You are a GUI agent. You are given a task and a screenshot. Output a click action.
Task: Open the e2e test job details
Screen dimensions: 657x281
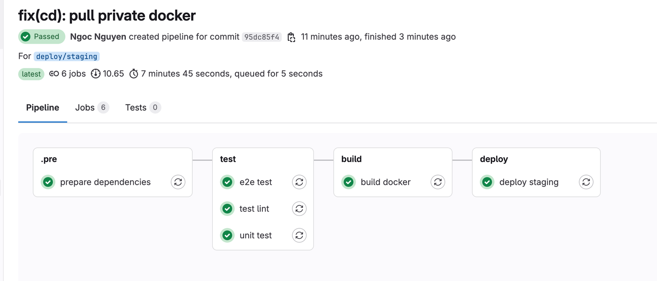[x=255, y=182]
